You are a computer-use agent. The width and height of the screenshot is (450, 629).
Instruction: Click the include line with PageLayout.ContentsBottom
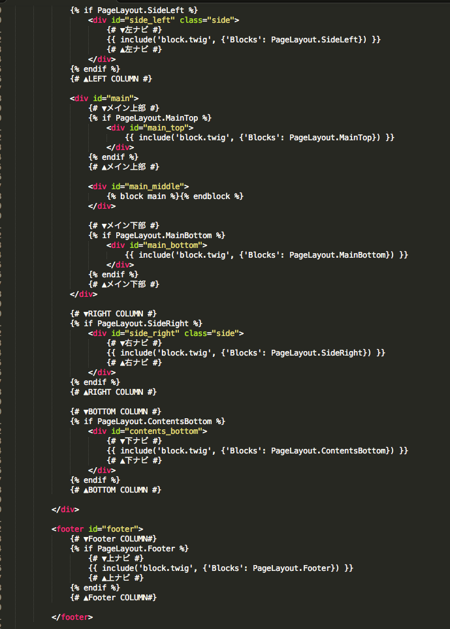[257, 451]
